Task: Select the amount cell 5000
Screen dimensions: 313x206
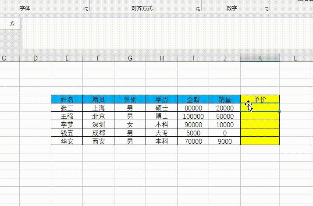Action: pos(193,133)
